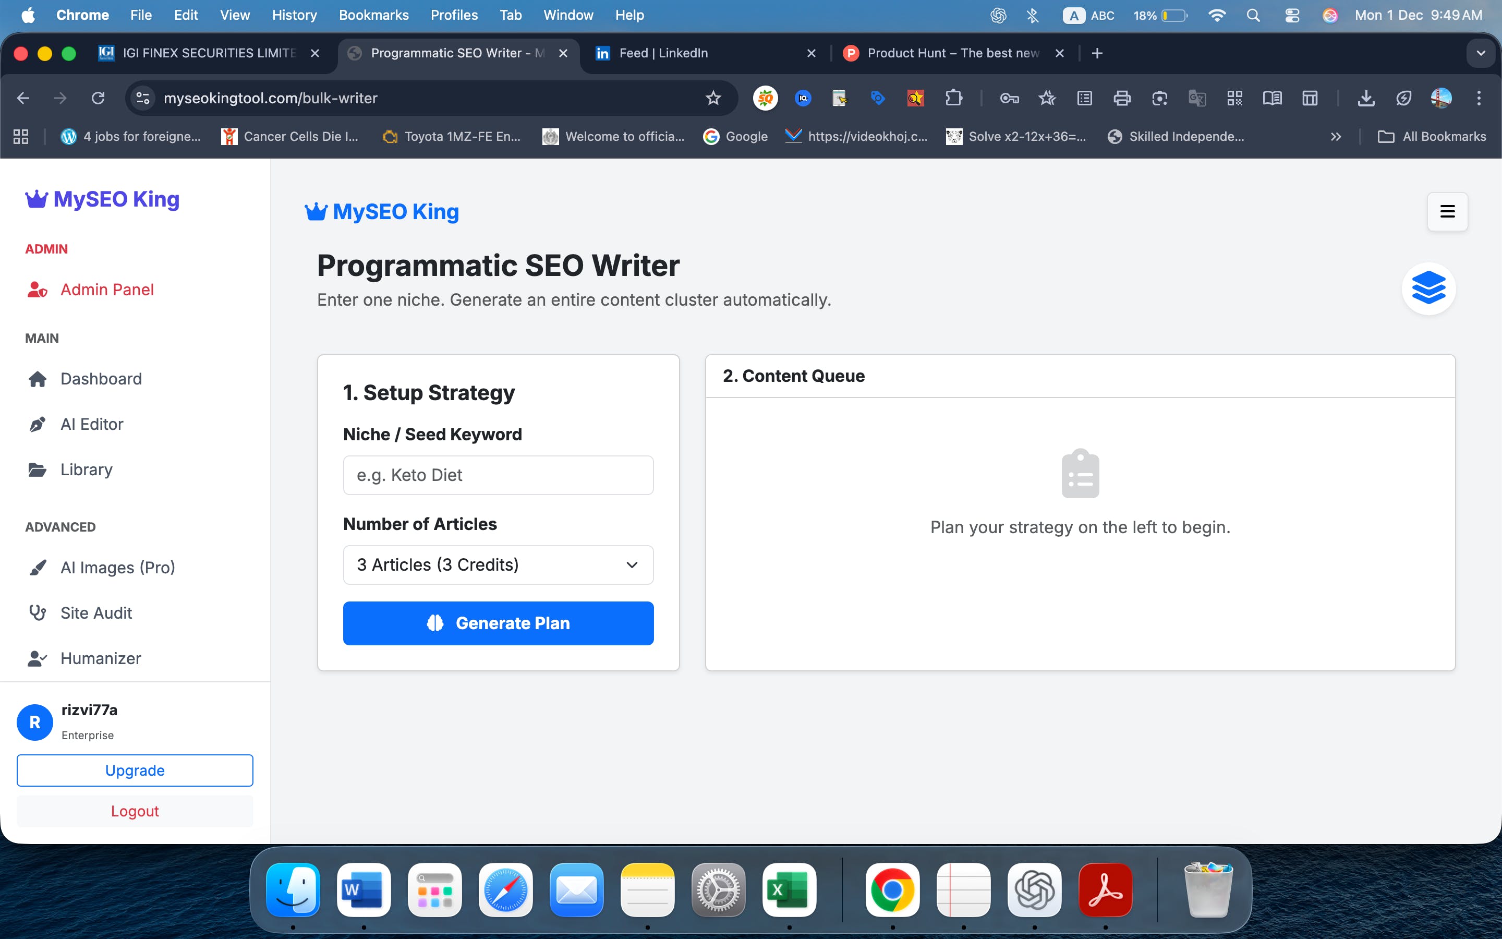Open the Admin Panel link
1502x939 pixels.
[x=107, y=290]
